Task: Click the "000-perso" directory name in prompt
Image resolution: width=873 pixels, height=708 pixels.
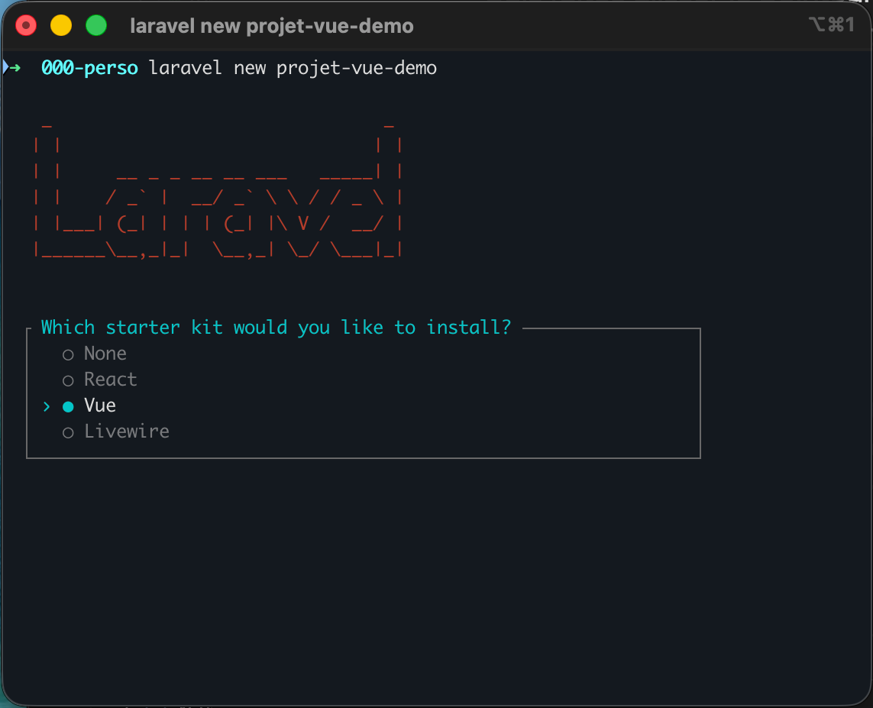Action: click(x=89, y=68)
